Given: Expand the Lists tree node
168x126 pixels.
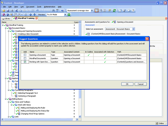Looking at the screenshot, I should pyautogui.click(x=9, y=117).
